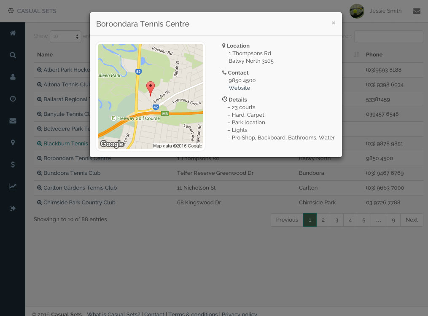Viewport: 428px width, 316px height.
Task: Click the clock history icon in sidebar
Action: click(x=13, y=99)
